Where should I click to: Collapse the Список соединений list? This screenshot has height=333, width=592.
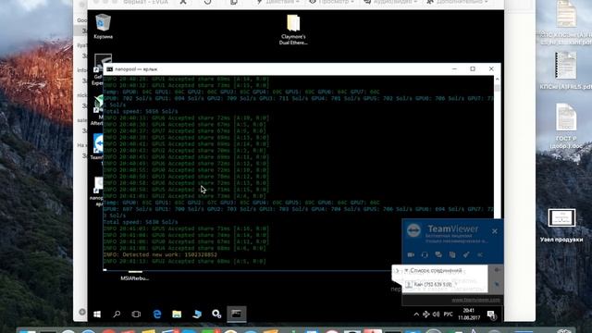click(x=406, y=271)
